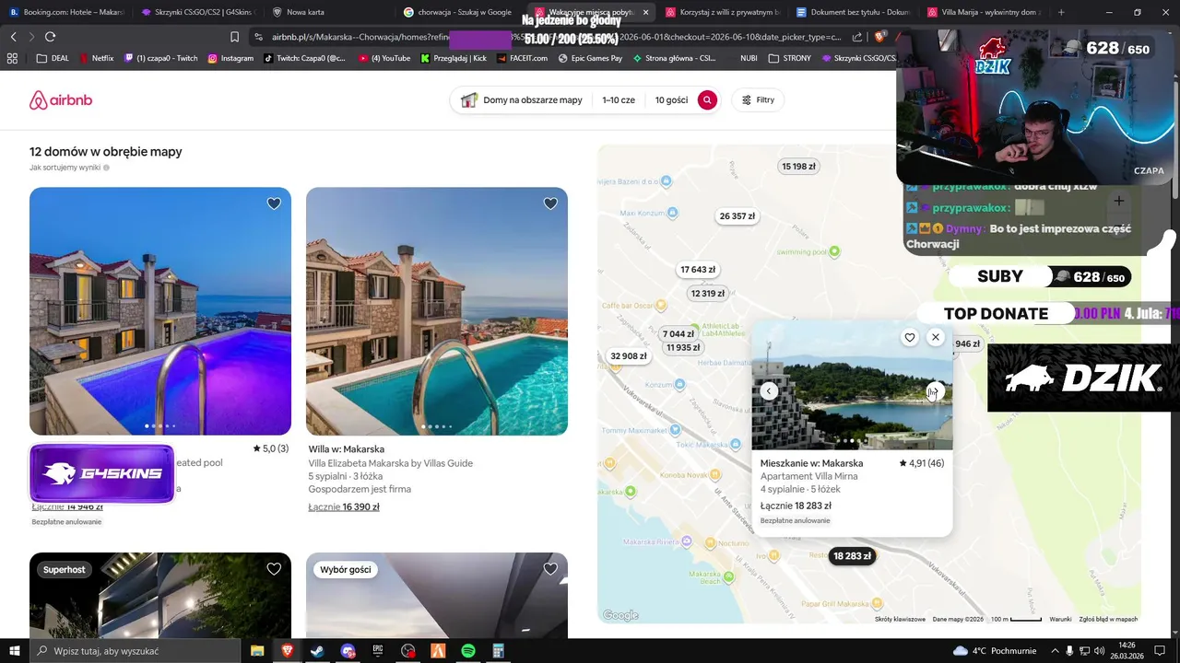
Task: Close the Villa Mirna map popup card
Action: point(936,337)
